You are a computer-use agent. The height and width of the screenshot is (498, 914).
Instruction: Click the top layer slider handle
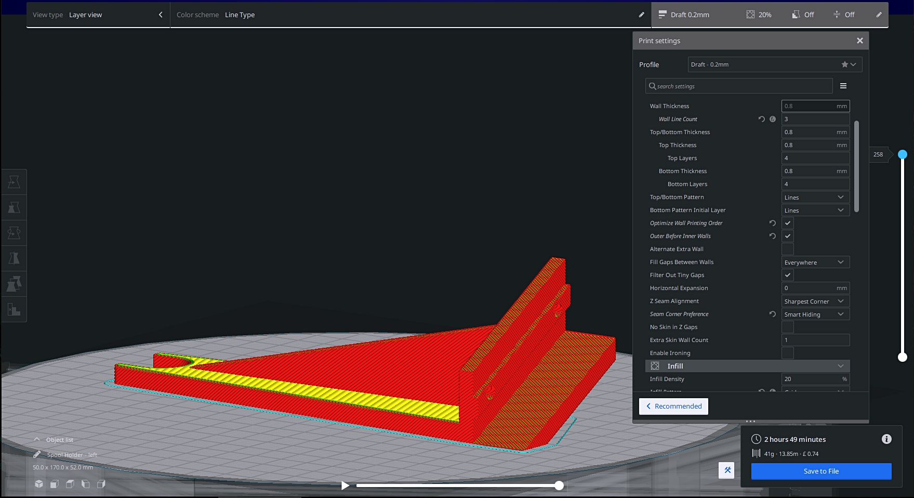[x=903, y=154]
